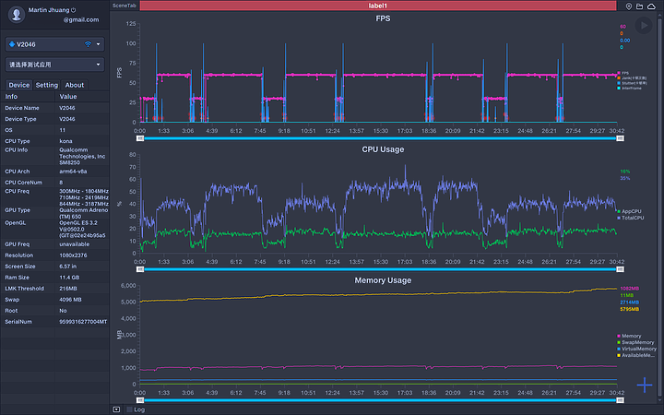Click the Memory Usage chart title
This screenshot has width=664, height=415.
click(x=383, y=280)
